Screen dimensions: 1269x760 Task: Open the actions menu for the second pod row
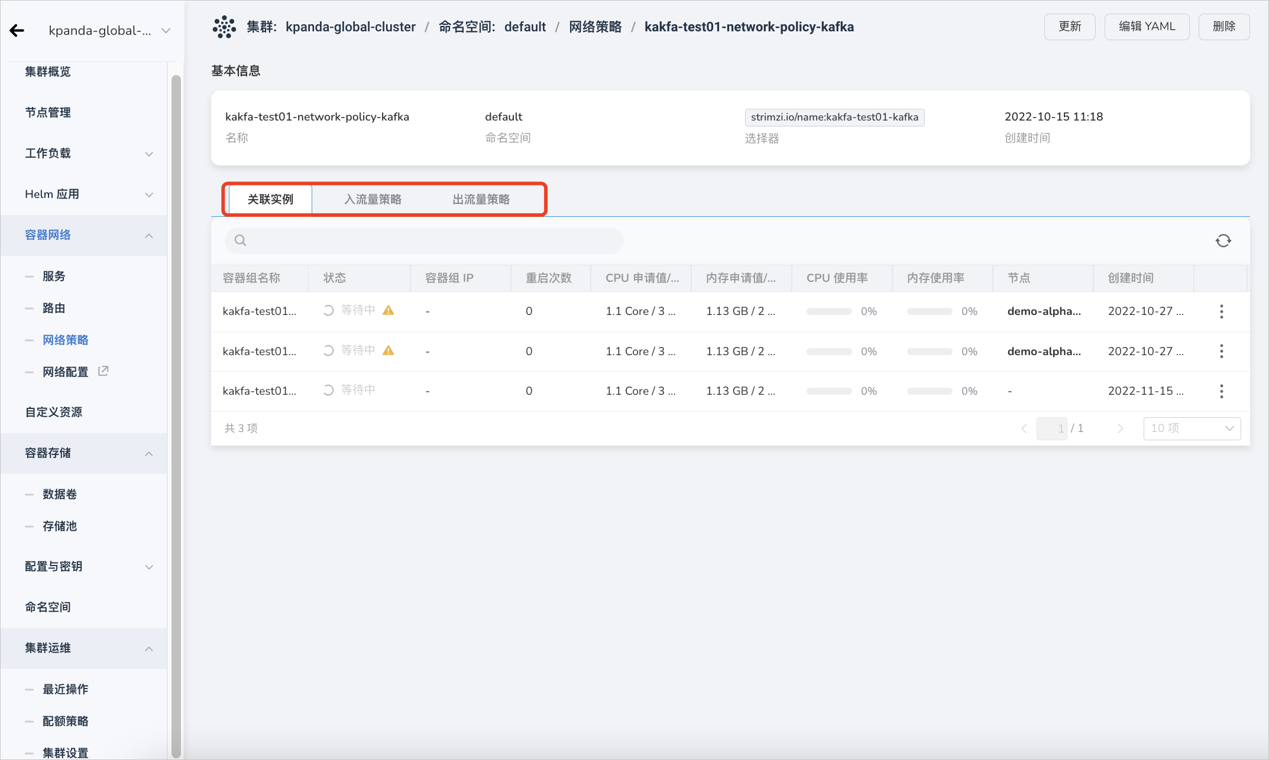pyautogui.click(x=1221, y=351)
